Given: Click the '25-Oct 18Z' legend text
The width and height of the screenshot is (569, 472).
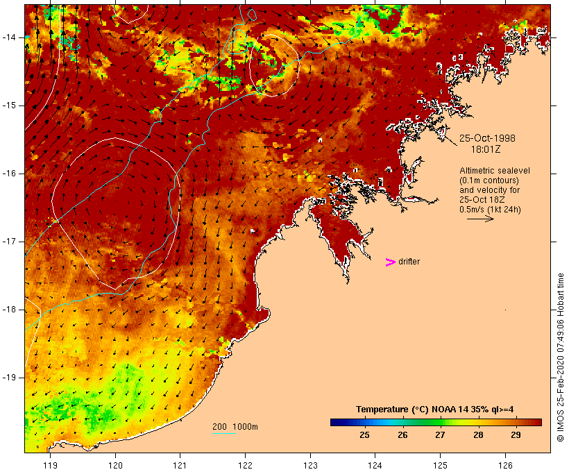Looking at the screenshot, I should pyautogui.click(x=482, y=200).
